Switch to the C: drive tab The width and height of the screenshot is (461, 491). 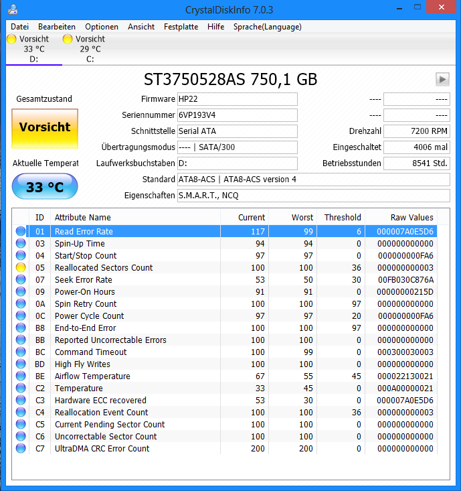90,49
